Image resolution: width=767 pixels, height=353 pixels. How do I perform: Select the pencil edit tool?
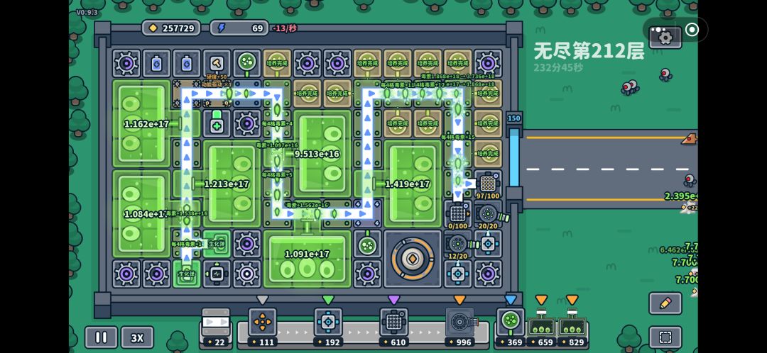coord(665,303)
